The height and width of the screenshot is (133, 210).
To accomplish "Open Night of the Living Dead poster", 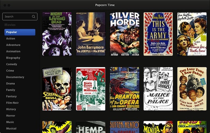I will coord(57,34).
